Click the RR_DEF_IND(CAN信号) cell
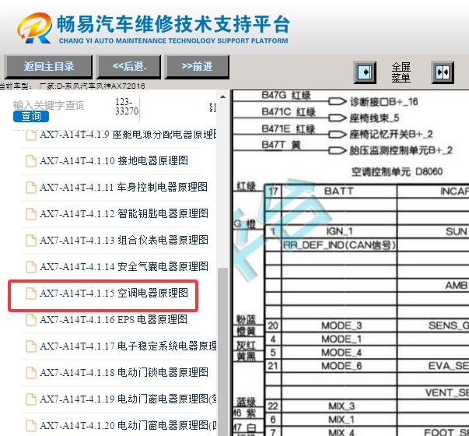This screenshot has height=436, width=469. [339, 245]
